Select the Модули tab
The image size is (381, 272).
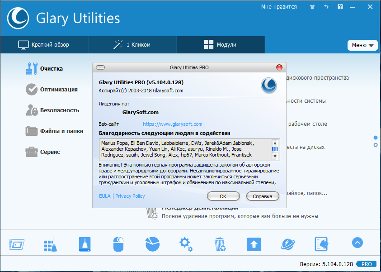(221, 45)
